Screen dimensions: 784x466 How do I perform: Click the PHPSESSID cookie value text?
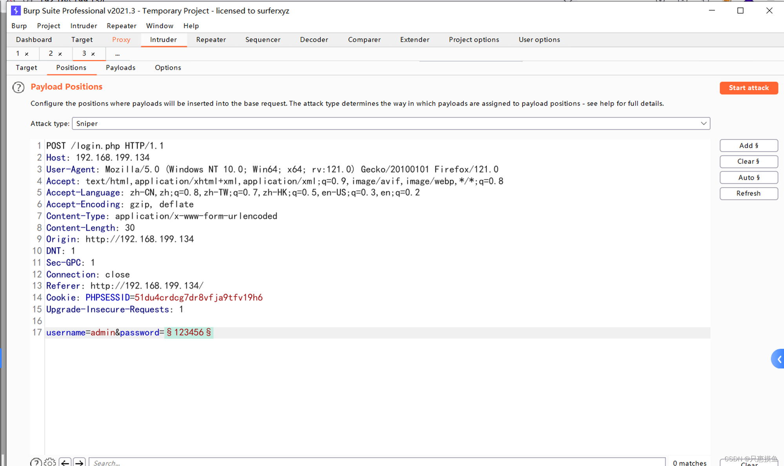[x=198, y=298]
